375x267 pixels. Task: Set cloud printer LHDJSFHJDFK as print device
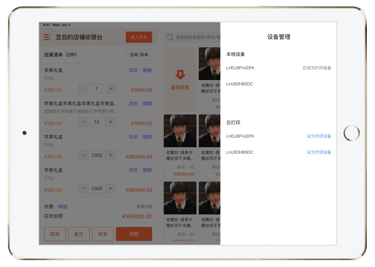coord(319,136)
